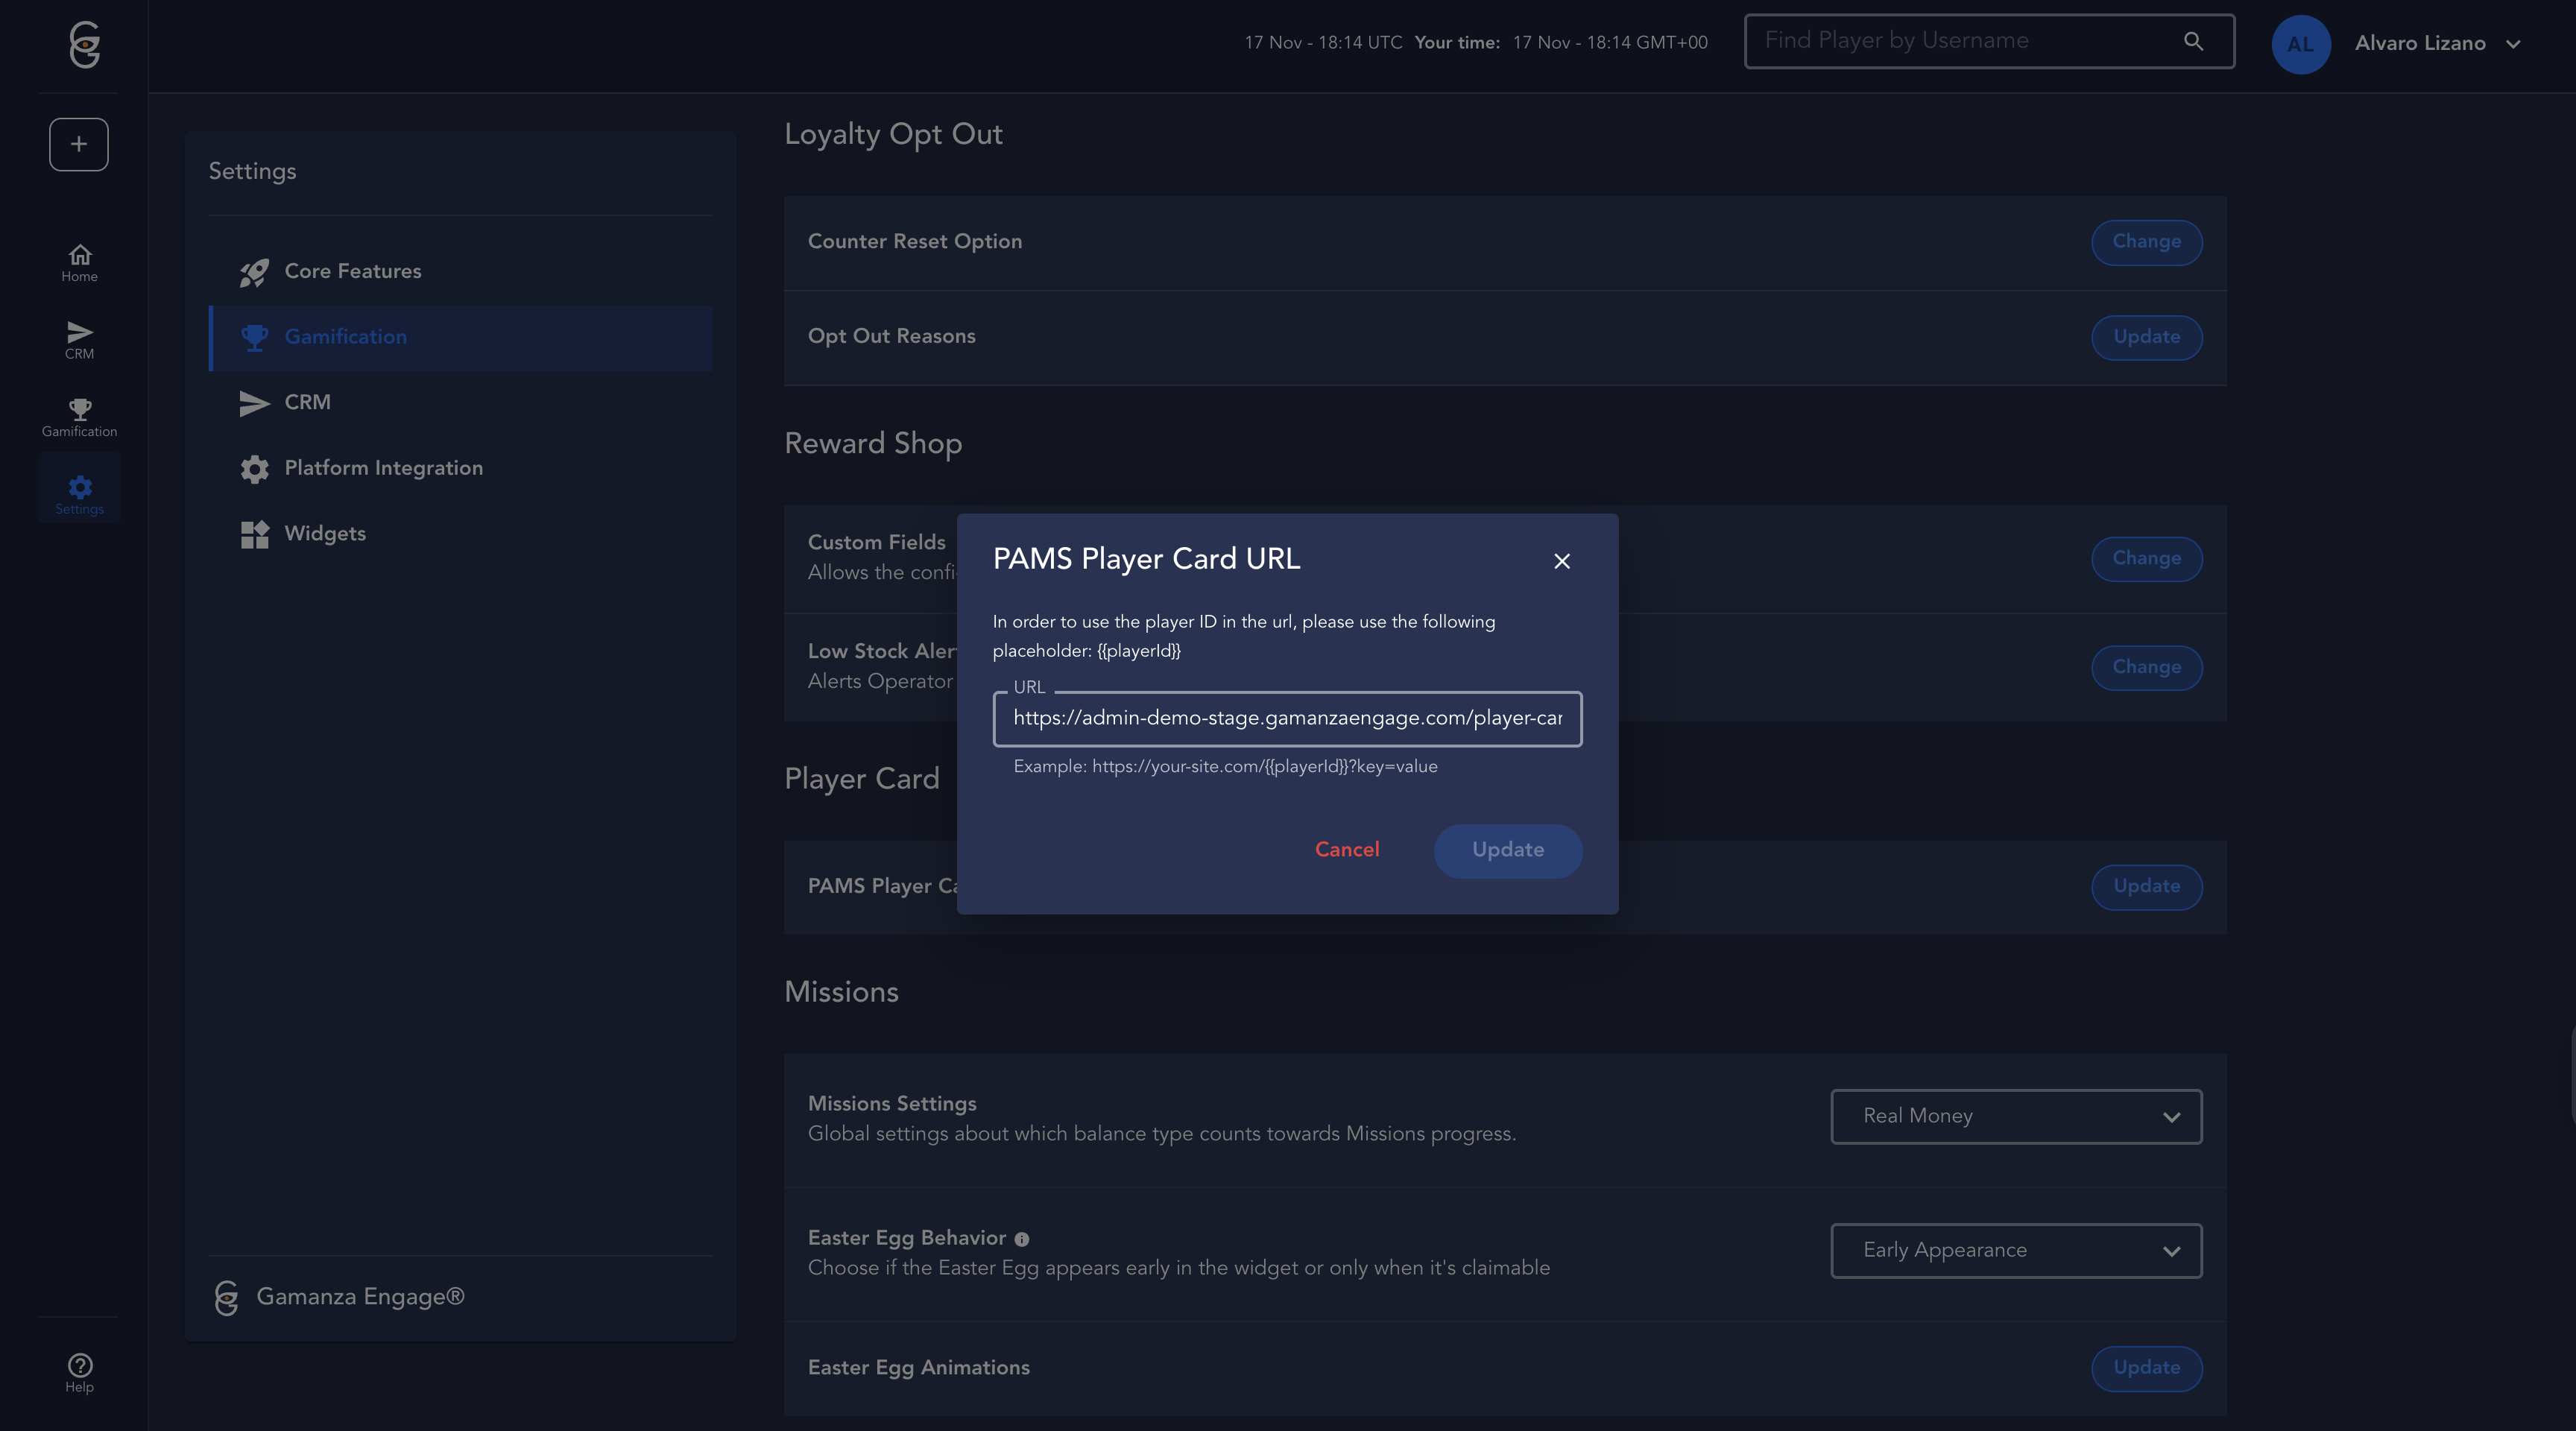Click the AL user avatar
Screen dimensions: 2576x1431
coord(2300,44)
